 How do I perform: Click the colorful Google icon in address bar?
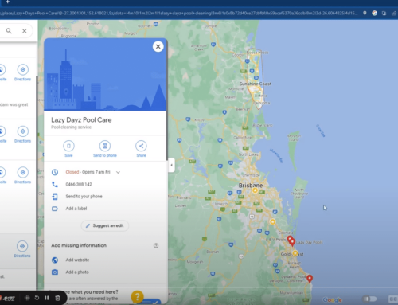coord(374,13)
